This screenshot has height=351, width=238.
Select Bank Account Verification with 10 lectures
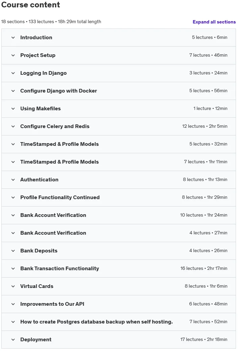(x=119, y=215)
